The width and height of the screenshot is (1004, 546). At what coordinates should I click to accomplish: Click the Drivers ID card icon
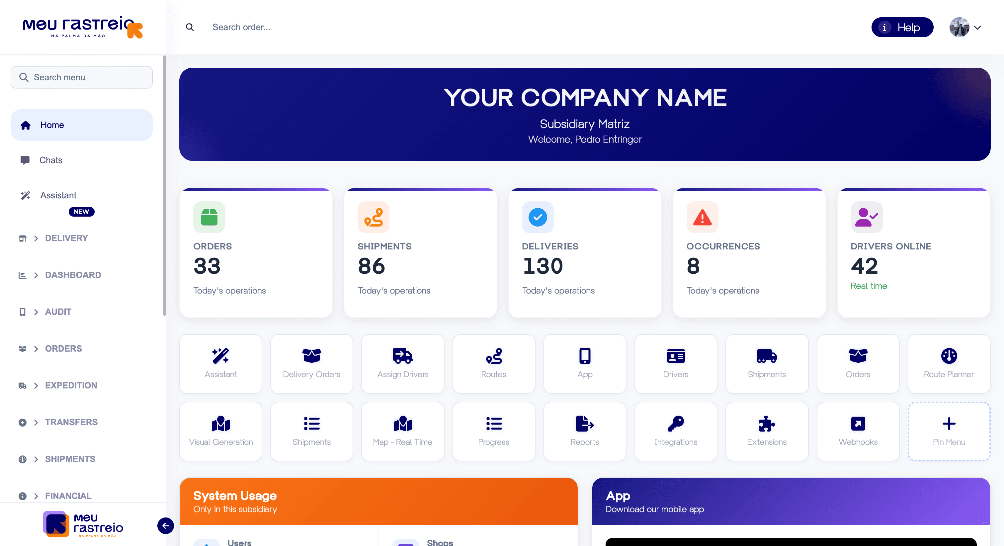pyautogui.click(x=675, y=356)
